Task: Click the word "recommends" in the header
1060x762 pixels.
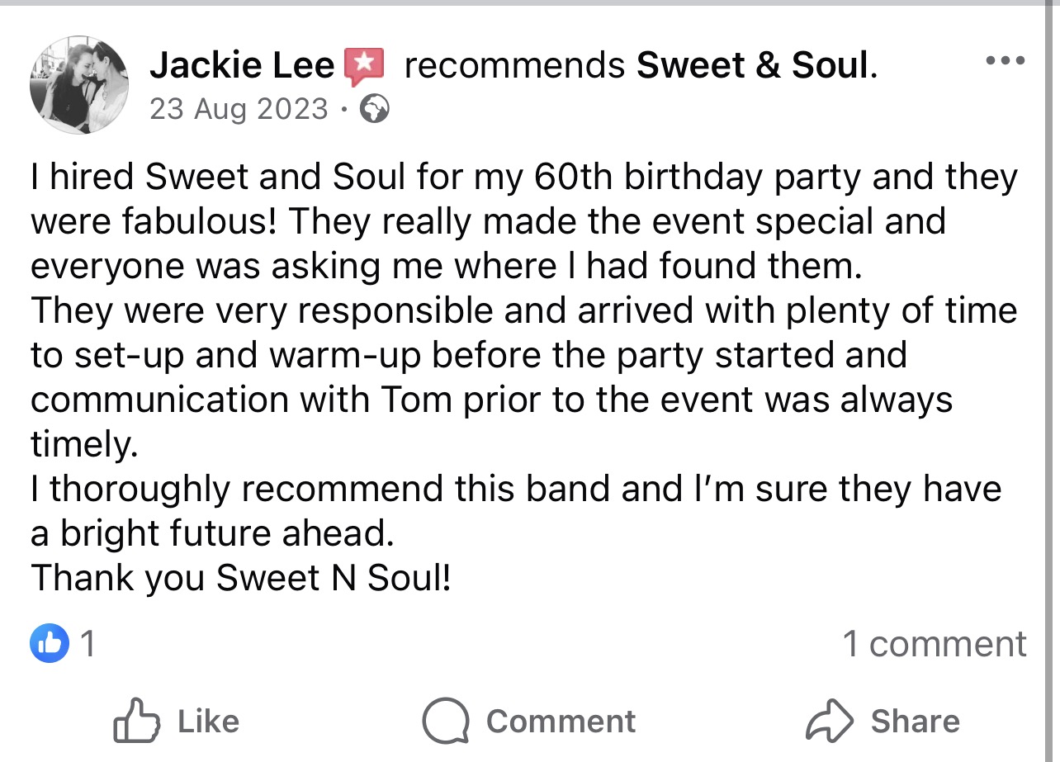Action: pos(515,66)
